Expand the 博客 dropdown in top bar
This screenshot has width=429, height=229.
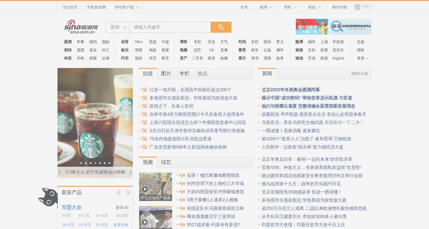click(290, 7)
